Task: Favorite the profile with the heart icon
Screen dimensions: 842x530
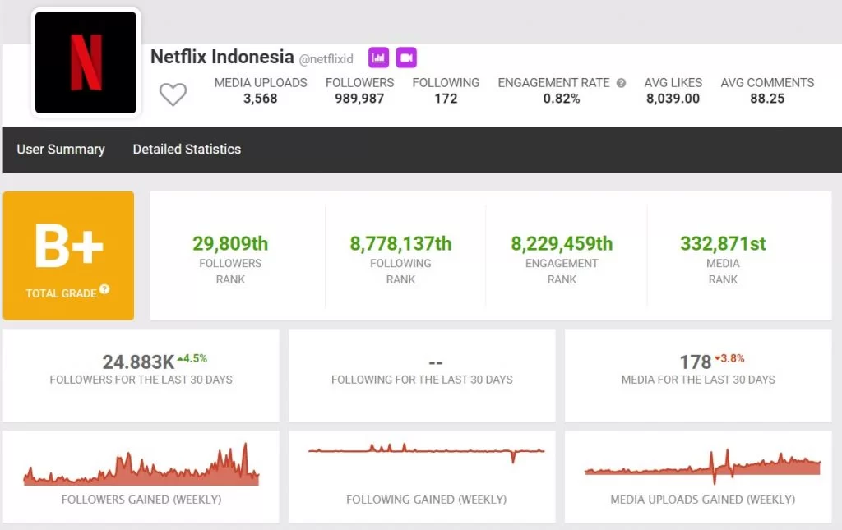Action: coord(173,94)
